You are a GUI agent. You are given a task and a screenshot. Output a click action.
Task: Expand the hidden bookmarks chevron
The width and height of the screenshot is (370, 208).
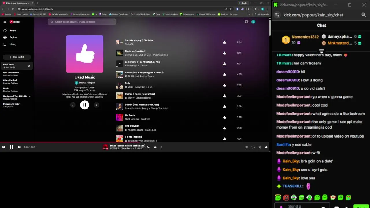click(249, 14)
